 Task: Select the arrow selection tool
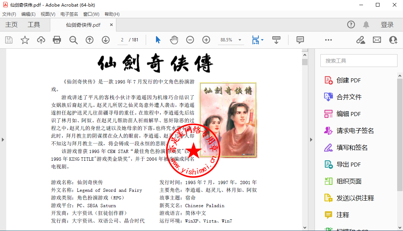click(158, 40)
